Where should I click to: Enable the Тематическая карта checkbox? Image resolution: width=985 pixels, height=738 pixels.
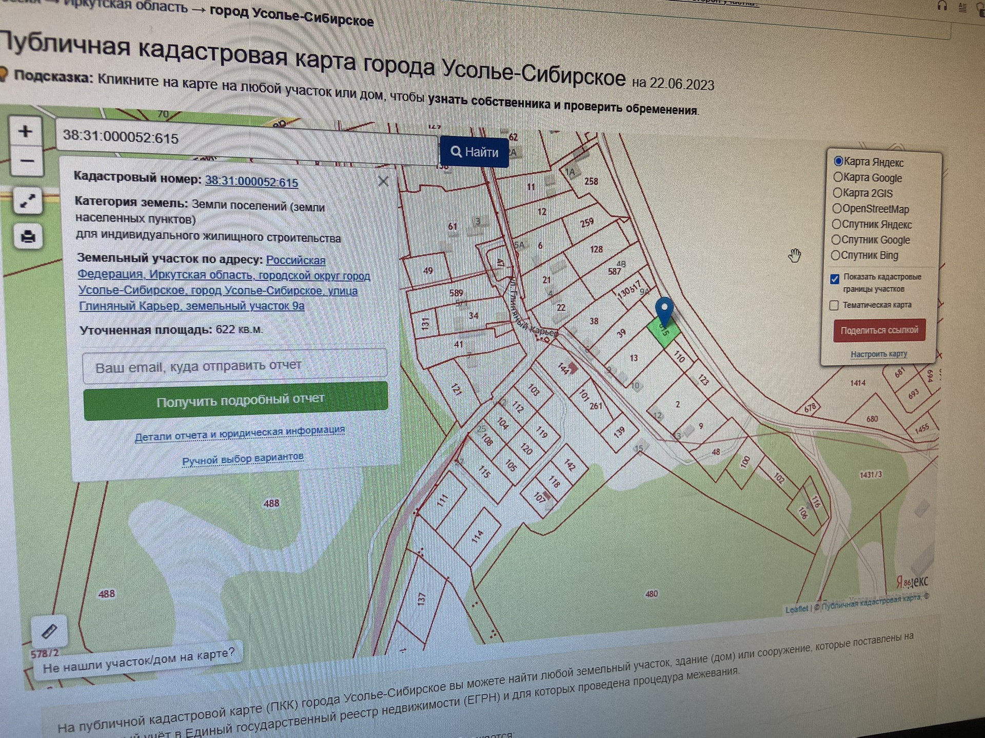[834, 306]
